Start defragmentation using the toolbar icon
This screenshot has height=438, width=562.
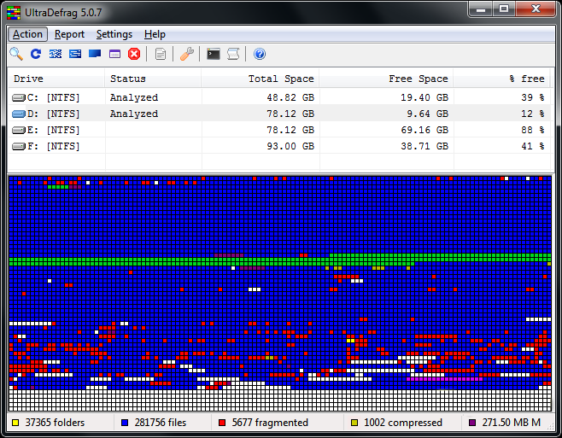coord(56,54)
